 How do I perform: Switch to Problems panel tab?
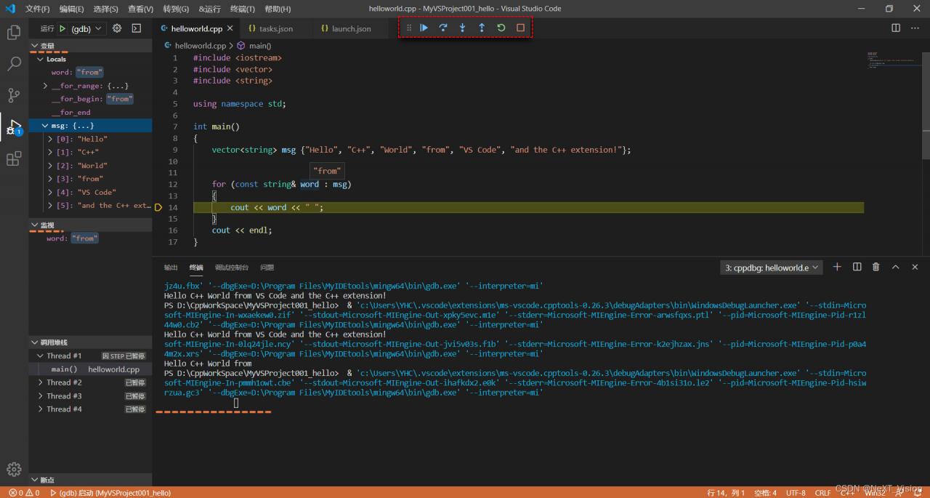click(267, 268)
